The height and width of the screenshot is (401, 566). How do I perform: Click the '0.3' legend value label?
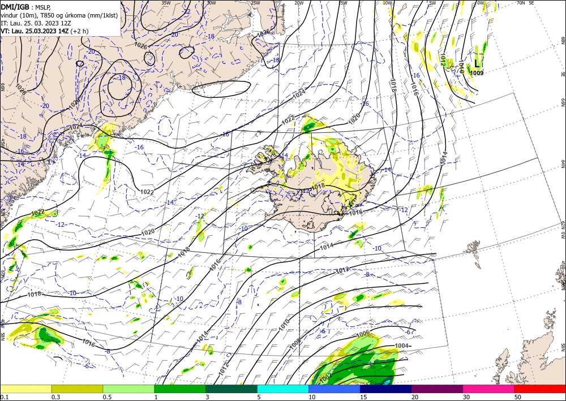(x=55, y=397)
